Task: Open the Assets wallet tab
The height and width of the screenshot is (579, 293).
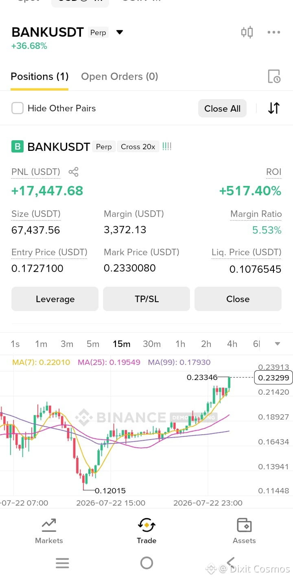Action: pos(244,531)
